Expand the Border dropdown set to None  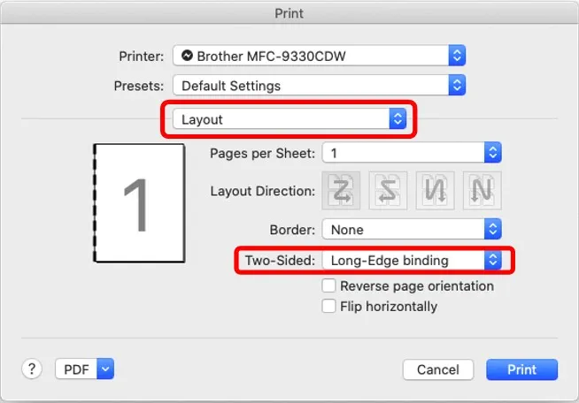(412, 229)
